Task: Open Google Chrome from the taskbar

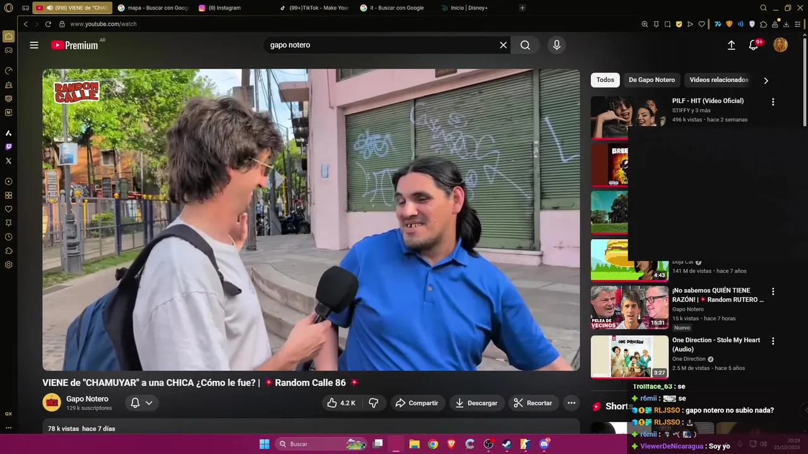Action: [x=432, y=444]
